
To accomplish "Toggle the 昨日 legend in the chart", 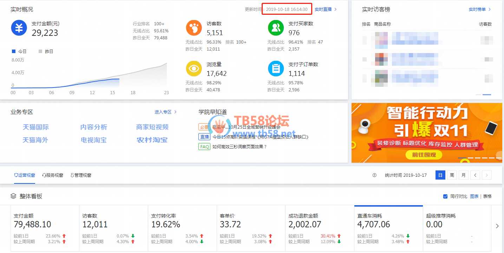I will [x=46, y=51].
